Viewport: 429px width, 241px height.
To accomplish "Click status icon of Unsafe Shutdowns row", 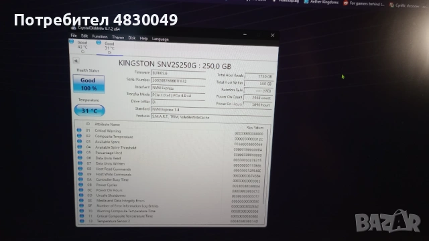I will tap(81, 195).
